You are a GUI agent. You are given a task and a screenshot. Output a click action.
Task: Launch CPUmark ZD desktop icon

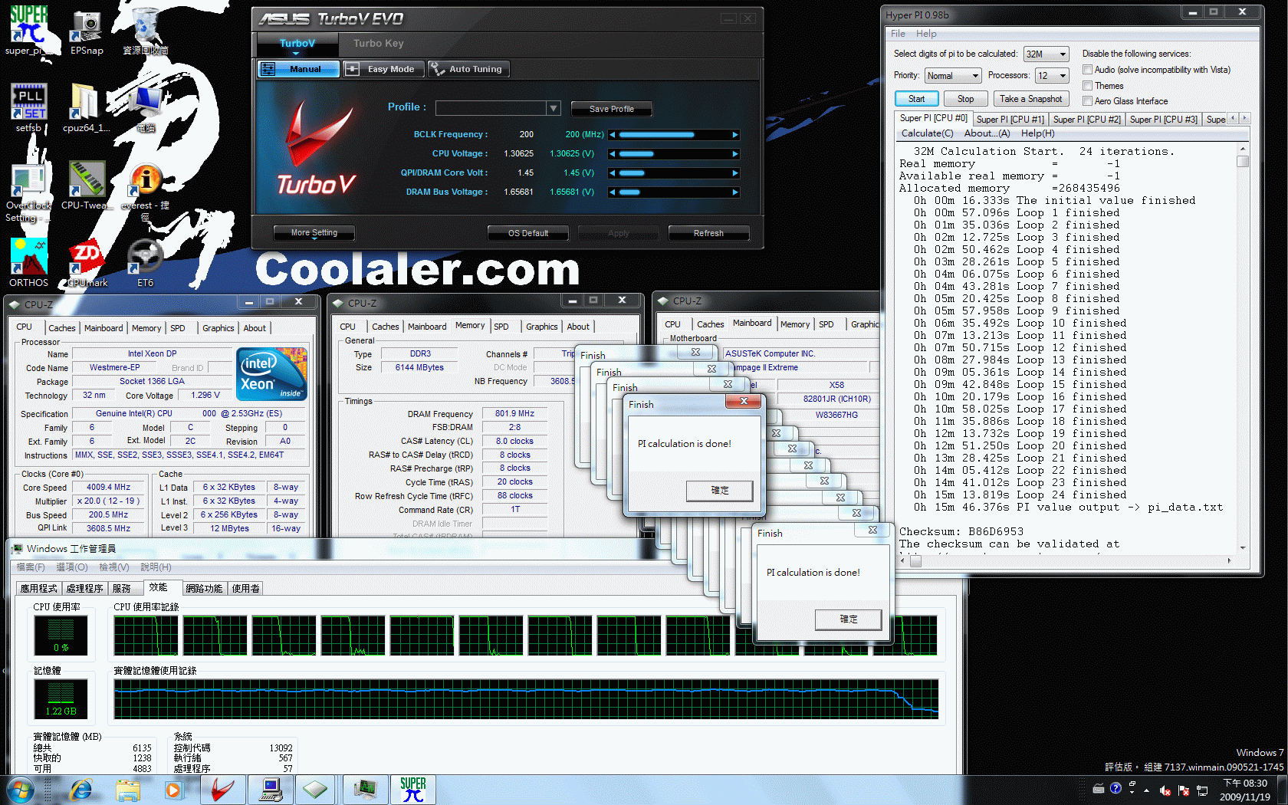(x=87, y=262)
